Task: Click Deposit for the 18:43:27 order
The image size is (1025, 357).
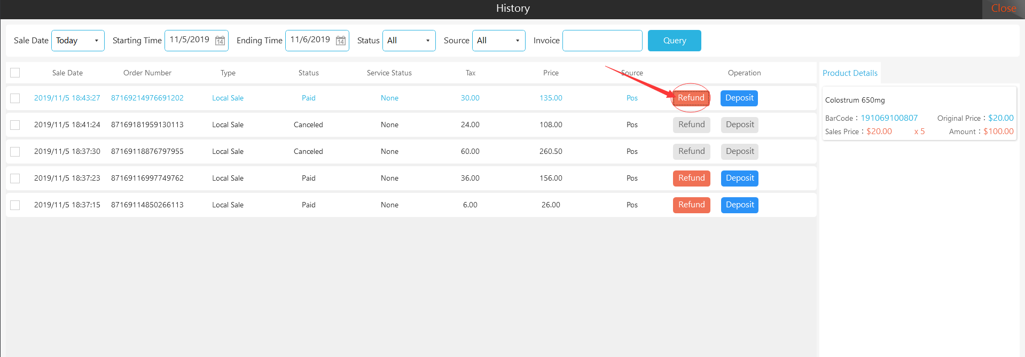Action: [739, 98]
